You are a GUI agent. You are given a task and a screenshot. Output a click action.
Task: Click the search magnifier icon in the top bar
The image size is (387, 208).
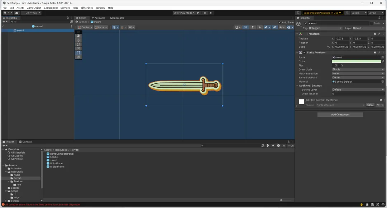click(x=347, y=13)
